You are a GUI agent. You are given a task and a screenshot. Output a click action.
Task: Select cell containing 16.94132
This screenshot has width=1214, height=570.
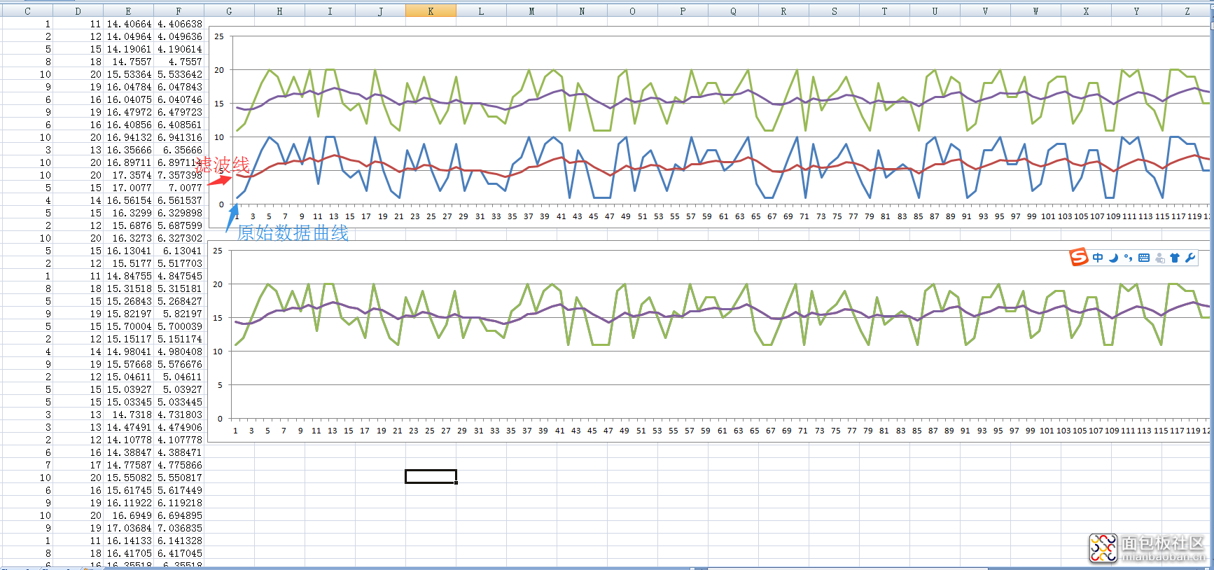tap(129, 137)
